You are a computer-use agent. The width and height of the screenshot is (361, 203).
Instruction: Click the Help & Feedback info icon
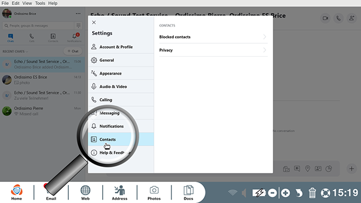coord(94,153)
